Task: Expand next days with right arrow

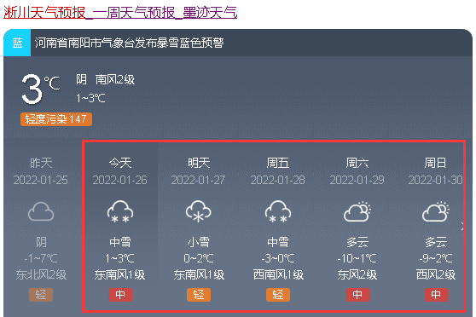Action: (x=462, y=226)
